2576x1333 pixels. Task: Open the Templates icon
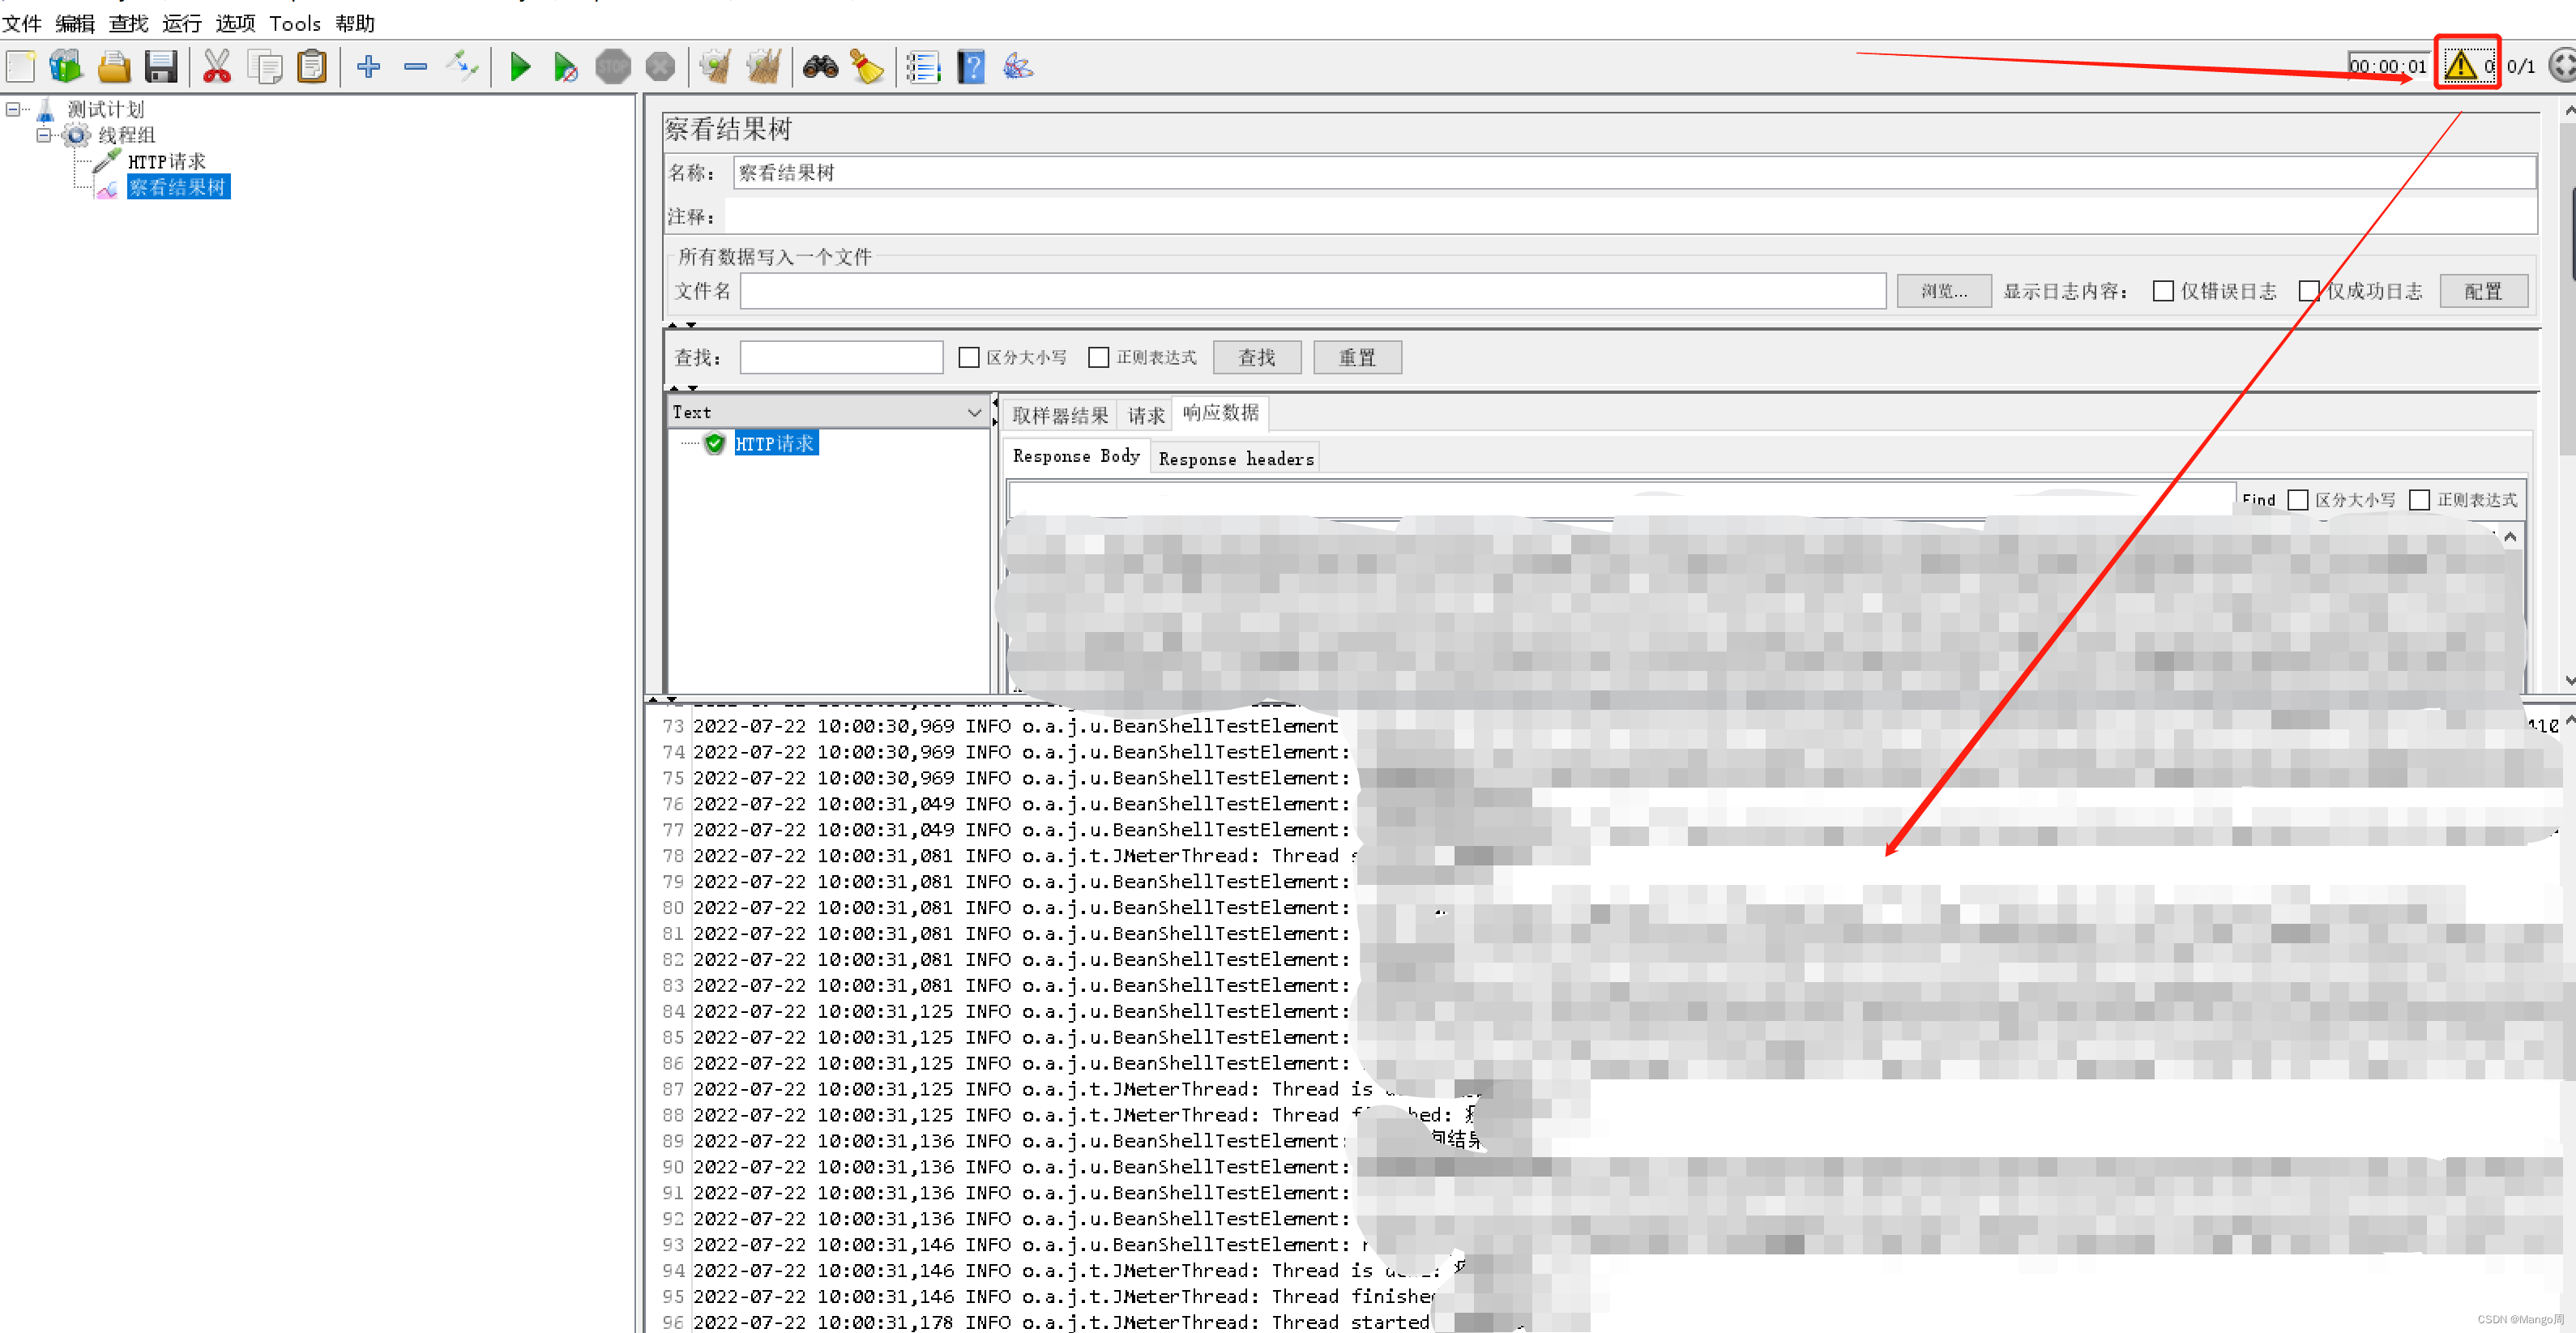coord(66,67)
